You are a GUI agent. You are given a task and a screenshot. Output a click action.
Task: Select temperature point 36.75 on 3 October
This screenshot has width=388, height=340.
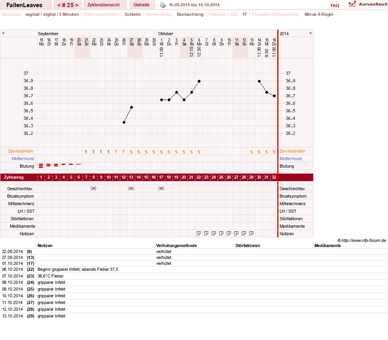177,92
